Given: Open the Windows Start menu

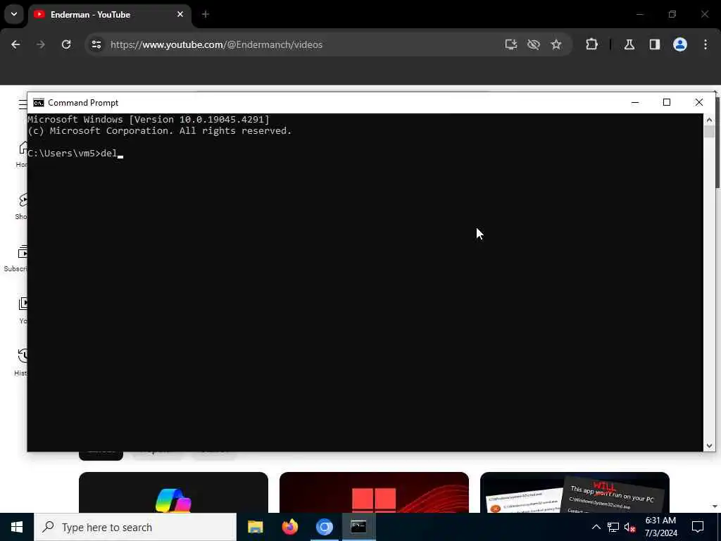Looking at the screenshot, I should point(17,527).
